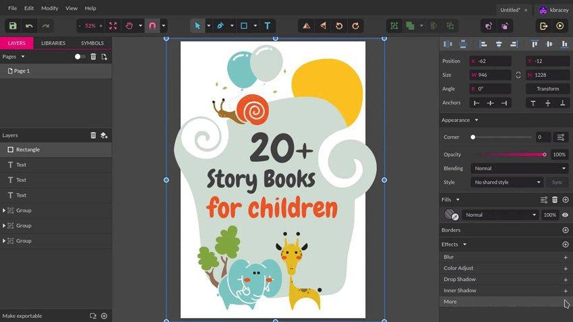
Task: Delete the selected layer with trash icon
Action: (93, 135)
